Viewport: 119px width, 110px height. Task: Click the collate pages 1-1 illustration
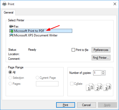tap(90, 87)
